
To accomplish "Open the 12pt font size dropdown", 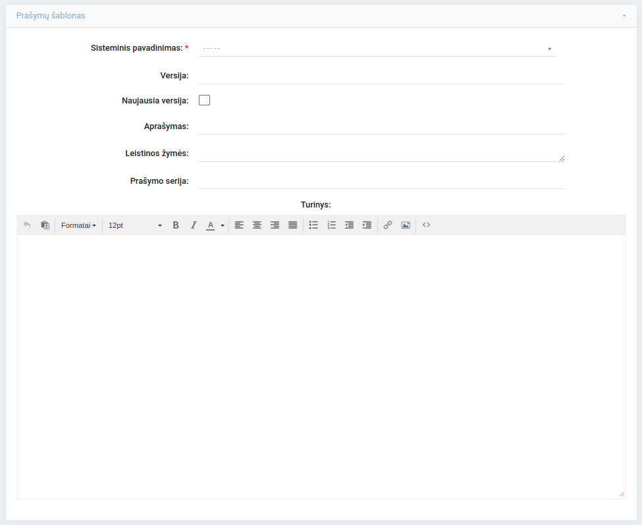I will point(134,225).
